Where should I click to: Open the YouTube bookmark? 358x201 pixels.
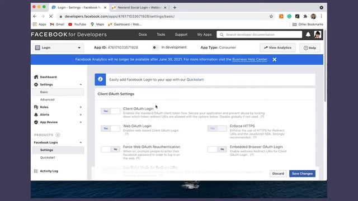click(77, 24)
